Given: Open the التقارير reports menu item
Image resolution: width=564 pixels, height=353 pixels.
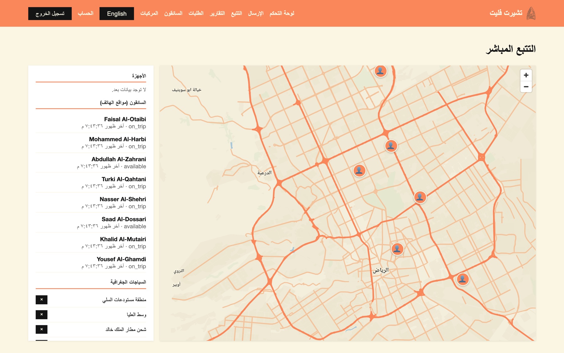Looking at the screenshot, I should click(x=217, y=13).
